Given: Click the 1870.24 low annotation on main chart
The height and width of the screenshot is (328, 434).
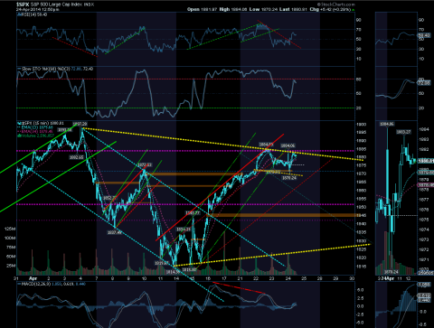Looking at the screenshot, I should [x=289, y=178].
